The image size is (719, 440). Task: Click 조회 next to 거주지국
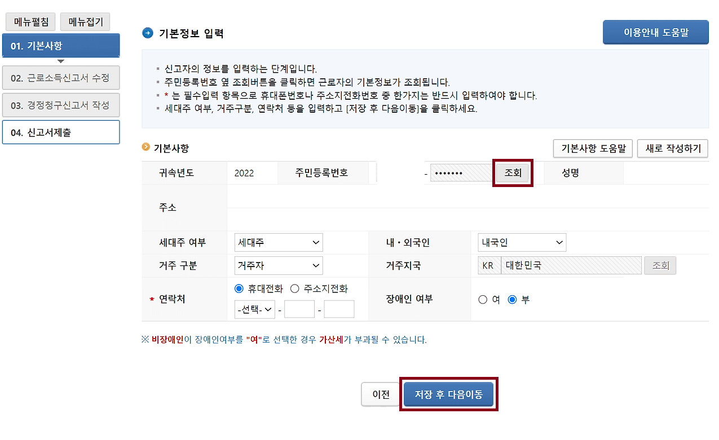(x=660, y=265)
